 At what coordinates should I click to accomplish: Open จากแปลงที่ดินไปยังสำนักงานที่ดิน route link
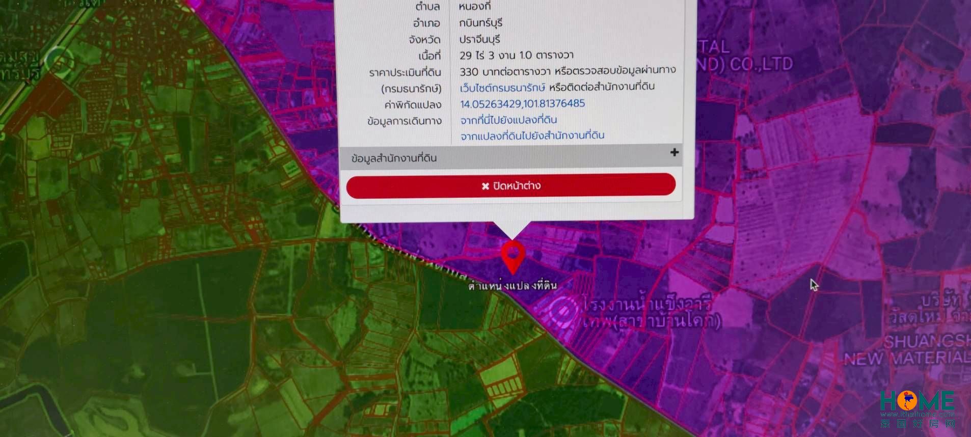532,136
